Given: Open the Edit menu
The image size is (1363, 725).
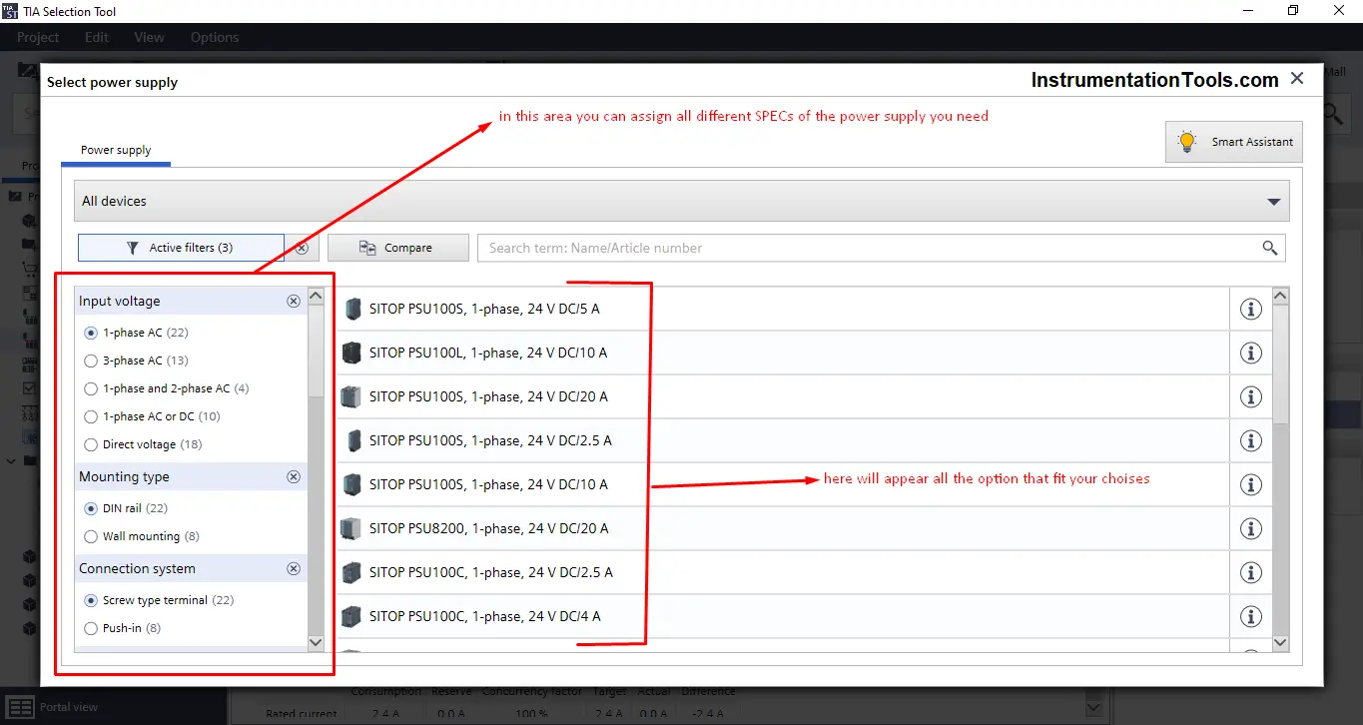Looking at the screenshot, I should [97, 37].
